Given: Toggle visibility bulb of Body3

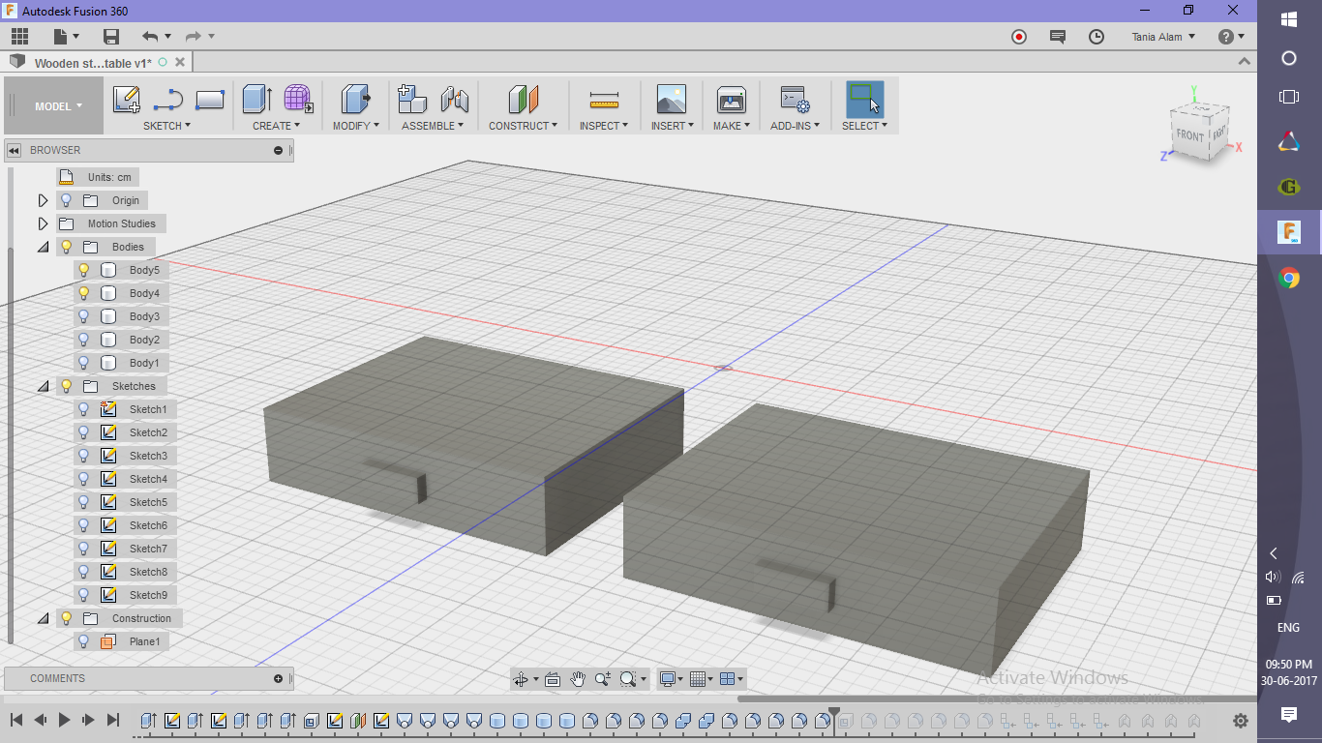Looking at the screenshot, I should pyautogui.click(x=84, y=316).
